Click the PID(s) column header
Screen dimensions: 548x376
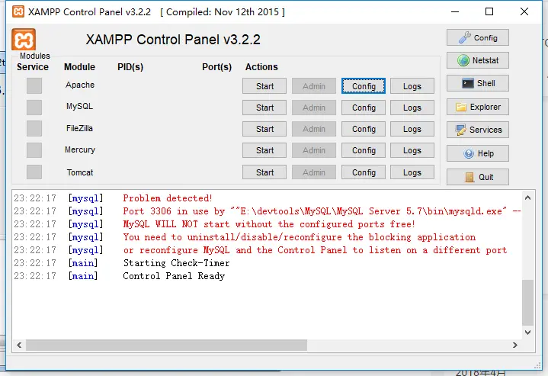point(130,67)
